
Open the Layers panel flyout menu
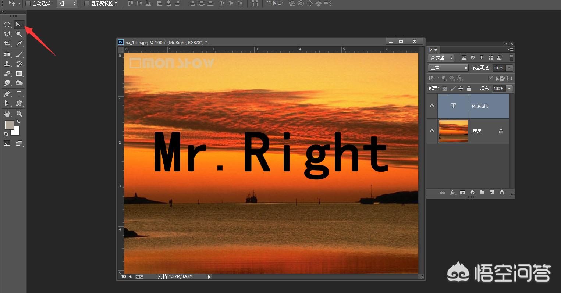point(511,50)
